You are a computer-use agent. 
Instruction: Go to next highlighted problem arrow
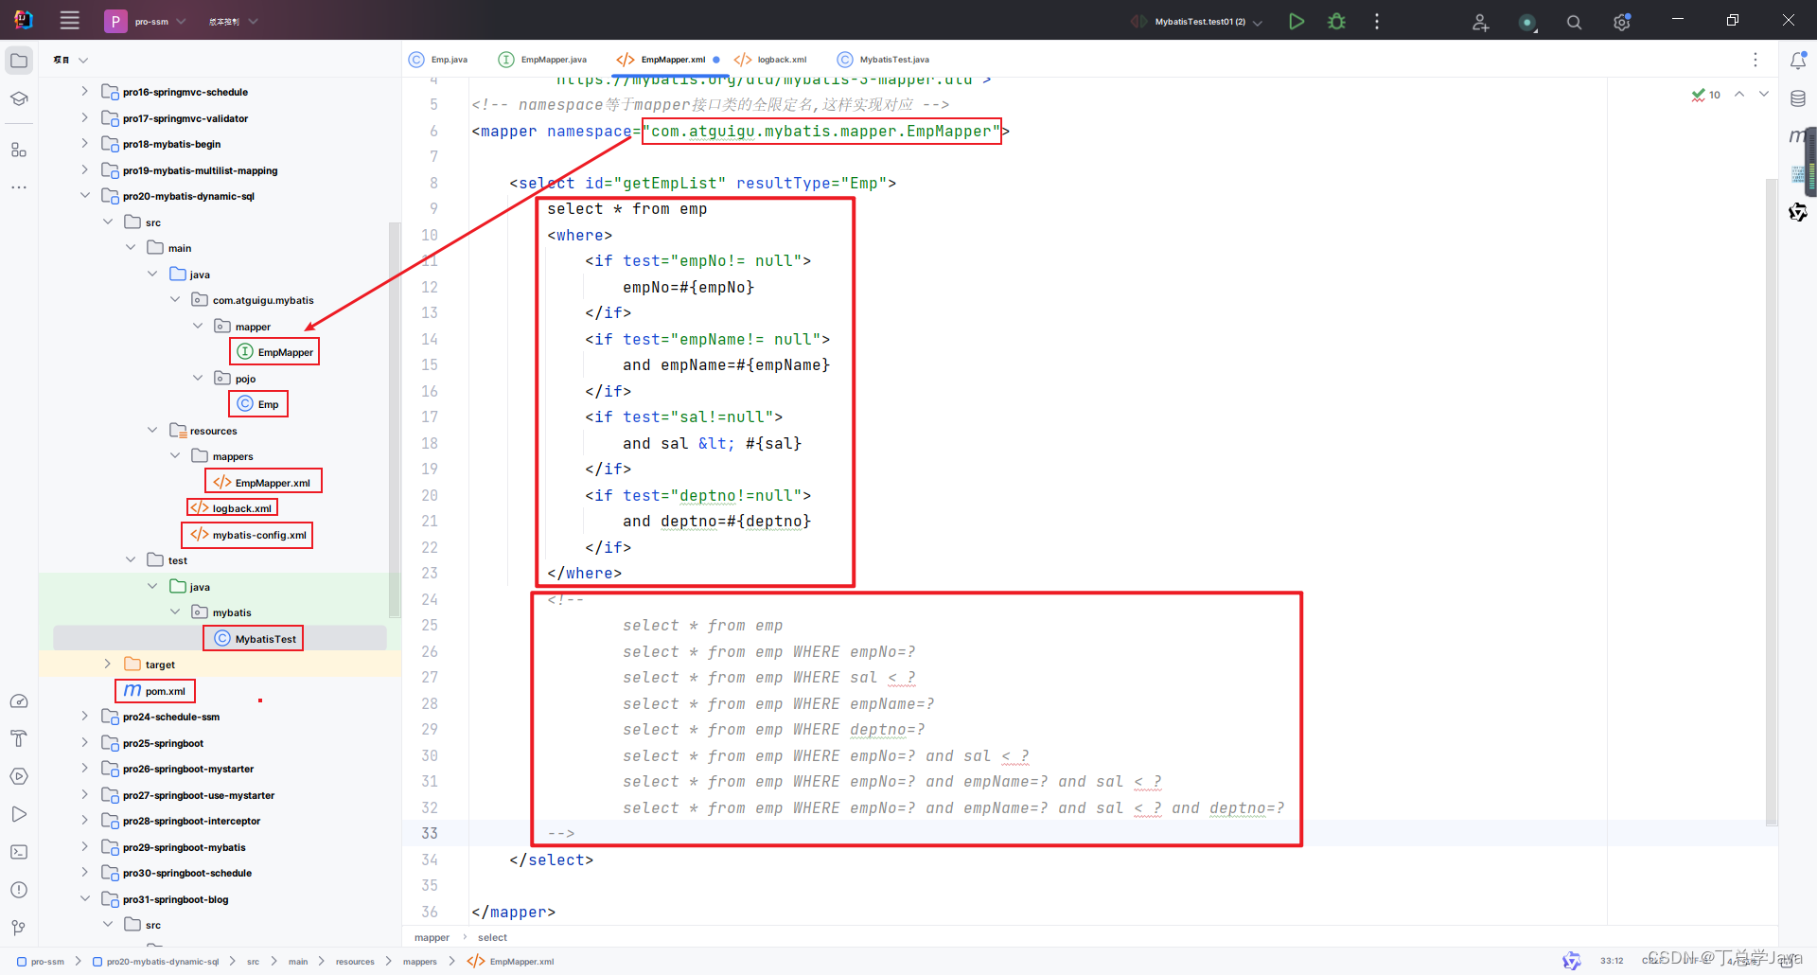point(1764,94)
